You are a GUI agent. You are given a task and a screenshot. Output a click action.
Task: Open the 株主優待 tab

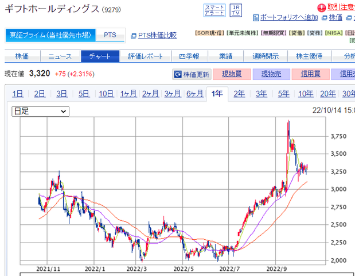[x=309, y=56]
